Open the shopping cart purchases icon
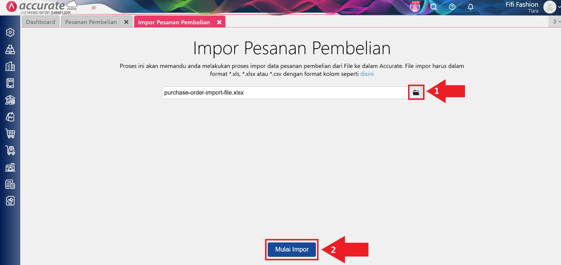Image resolution: width=561 pixels, height=265 pixels. [10, 134]
